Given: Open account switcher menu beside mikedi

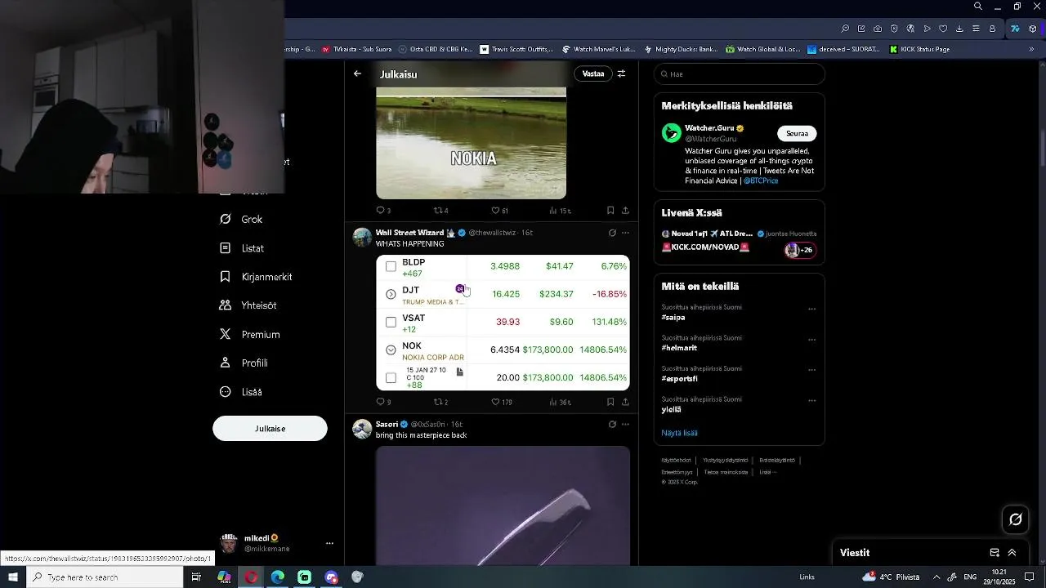Looking at the screenshot, I should 329,543.
